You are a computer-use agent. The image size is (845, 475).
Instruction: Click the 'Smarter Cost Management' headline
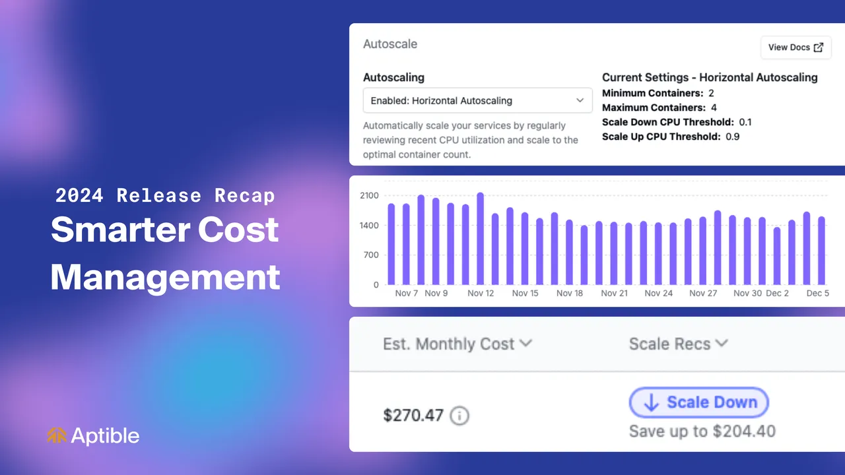coord(165,253)
